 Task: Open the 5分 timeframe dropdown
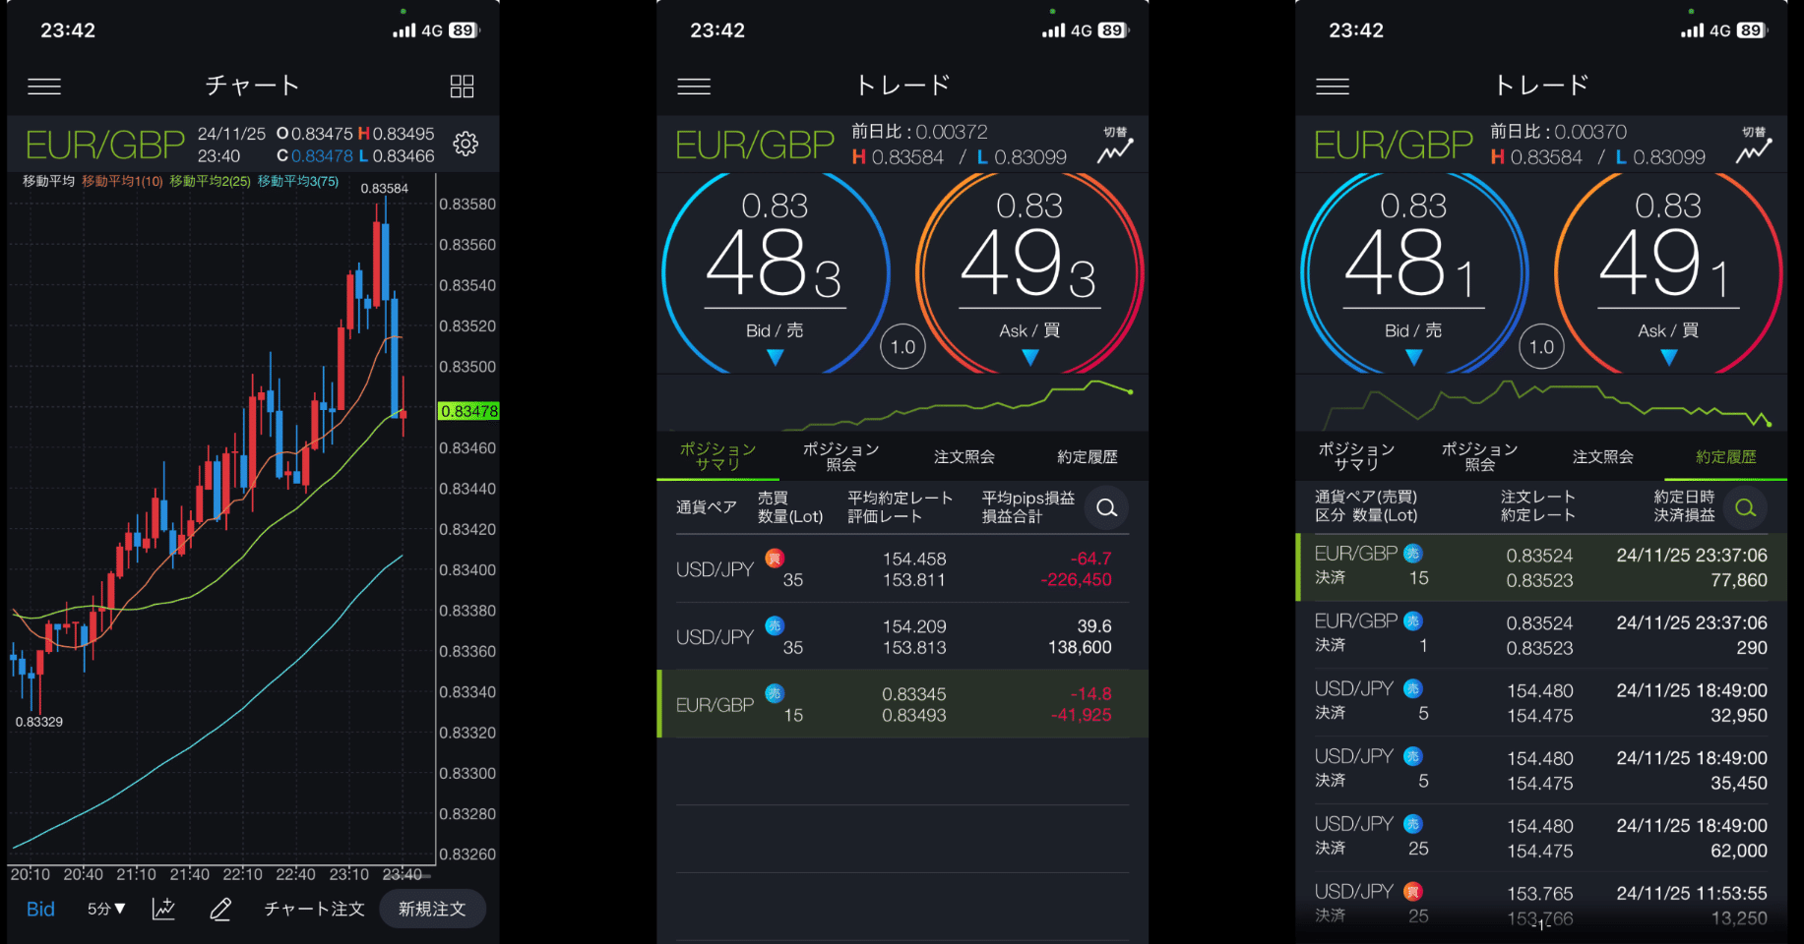click(x=103, y=909)
